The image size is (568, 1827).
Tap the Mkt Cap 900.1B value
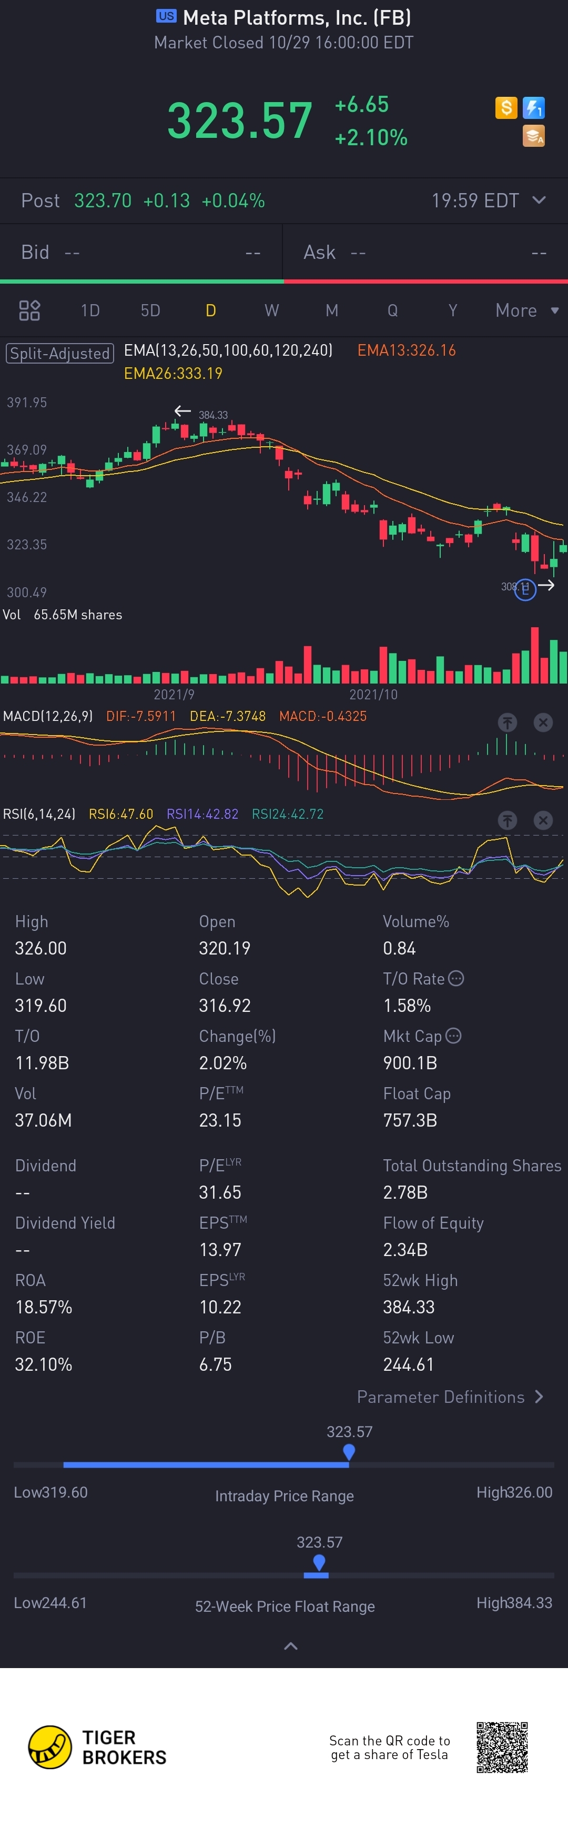tap(410, 1062)
